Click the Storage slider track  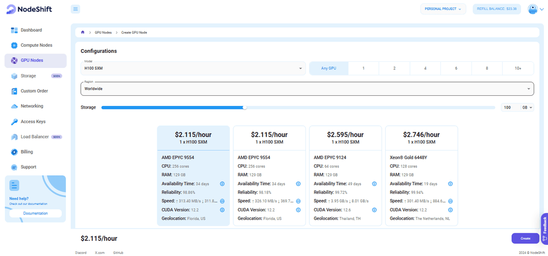point(298,107)
